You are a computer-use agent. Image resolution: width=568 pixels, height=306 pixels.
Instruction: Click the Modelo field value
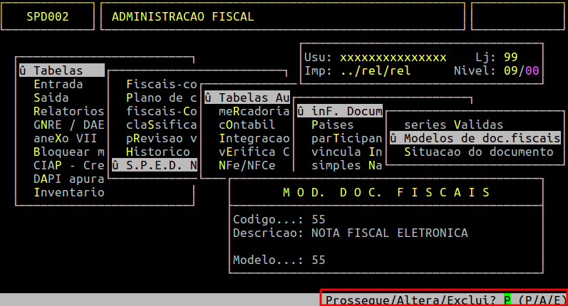tap(319, 260)
